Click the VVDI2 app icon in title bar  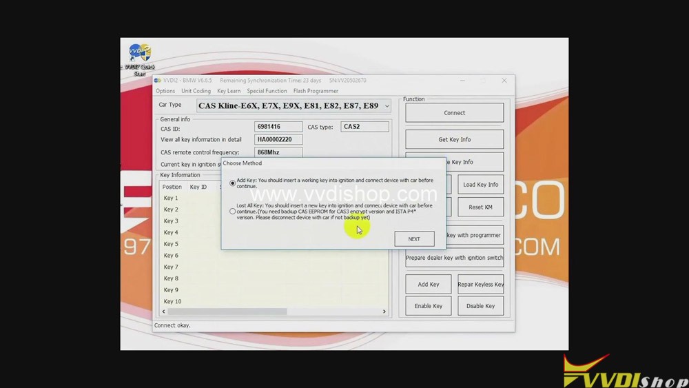[158, 81]
